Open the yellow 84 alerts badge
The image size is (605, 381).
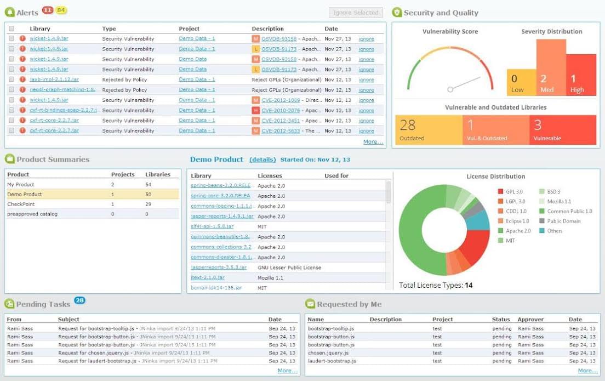tap(61, 10)
